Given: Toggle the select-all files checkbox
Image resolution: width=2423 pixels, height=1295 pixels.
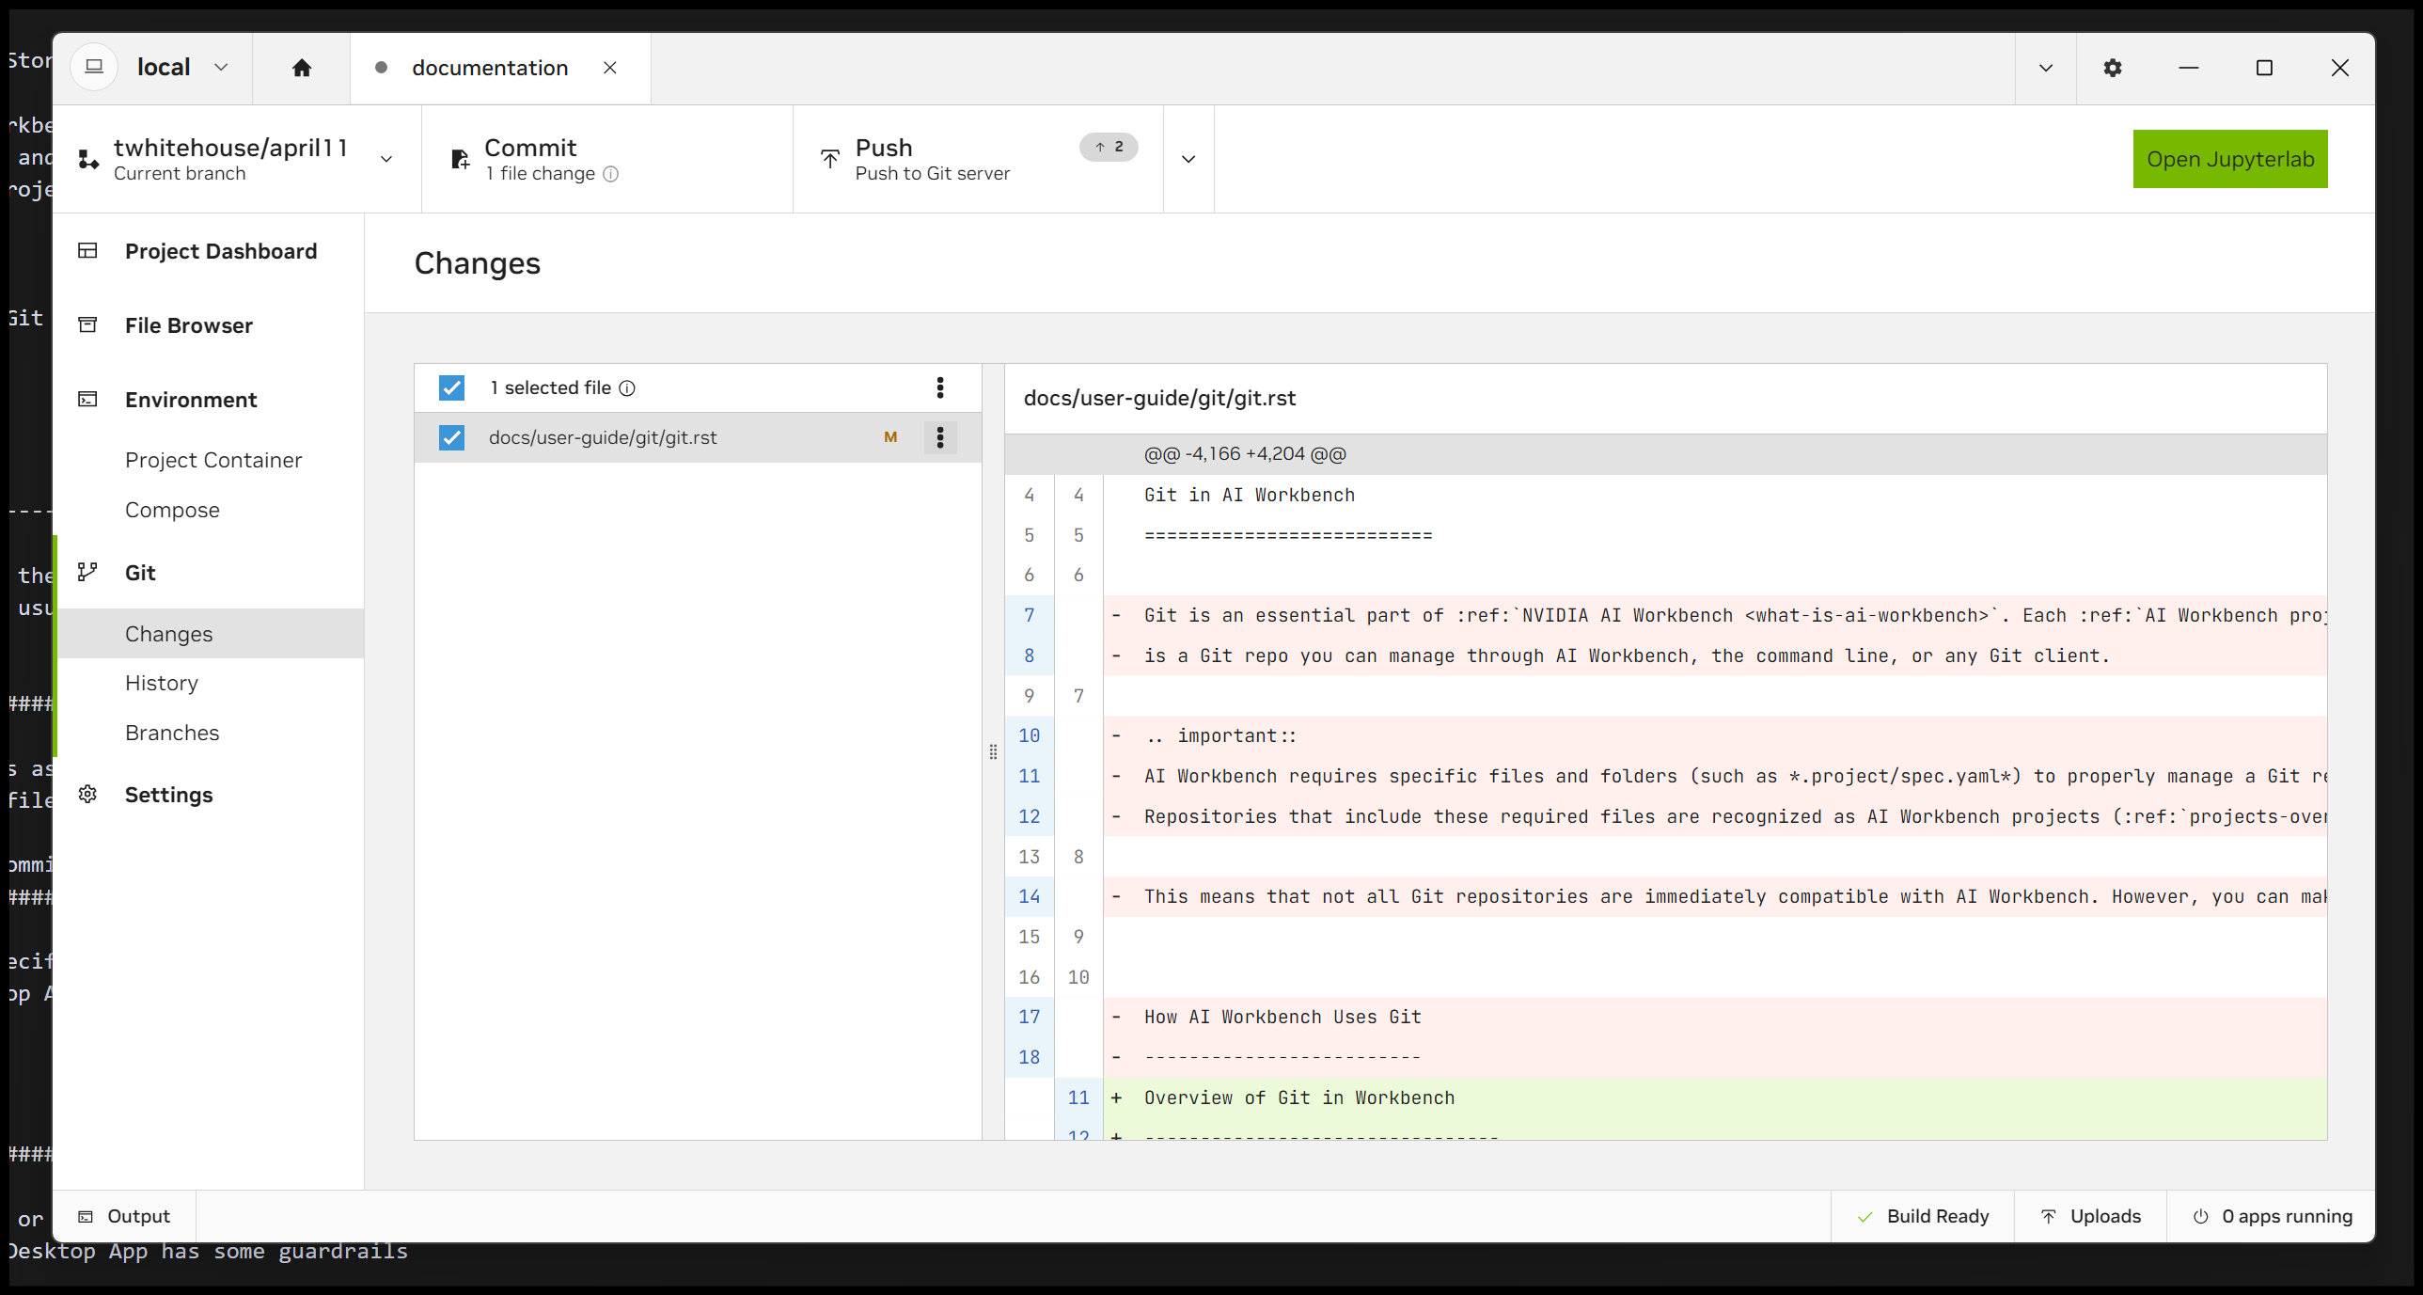Looking at the screenshot, I should tap(451, 387).
